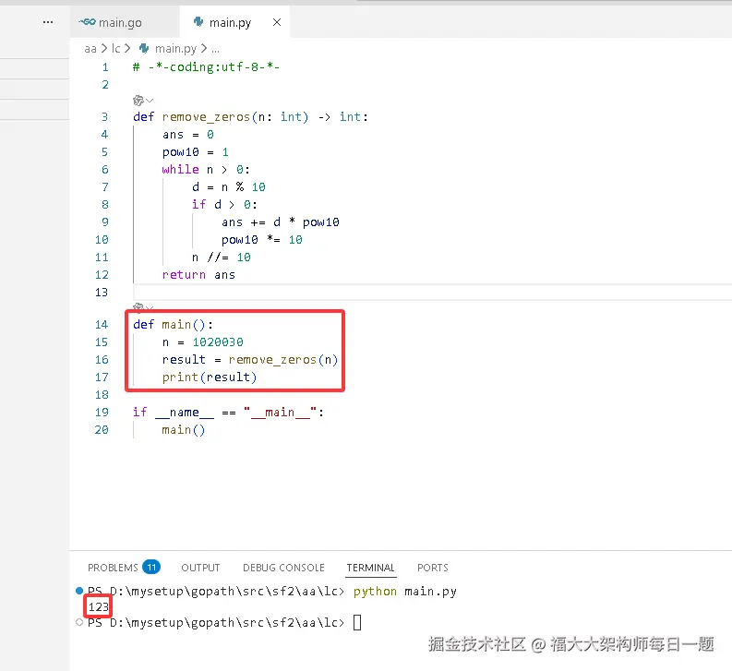This screenshot has width=732, height=671.
Task: Click the terminal cursor after the prompt
Action: coord(357,622)
